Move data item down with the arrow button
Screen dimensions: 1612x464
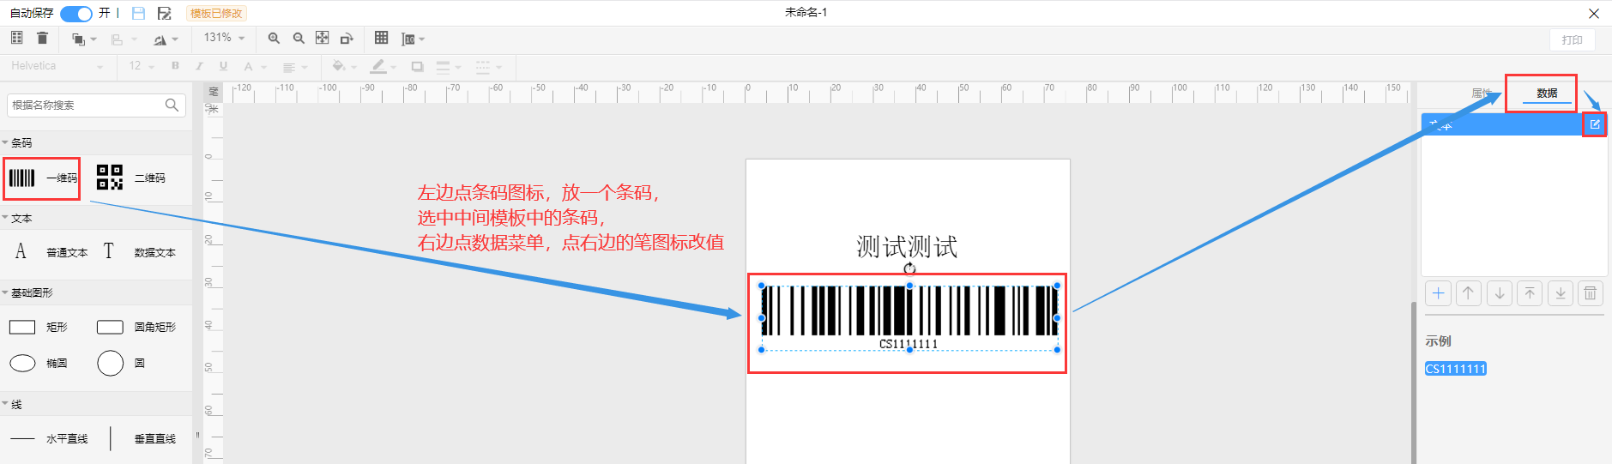point(1500,293)
